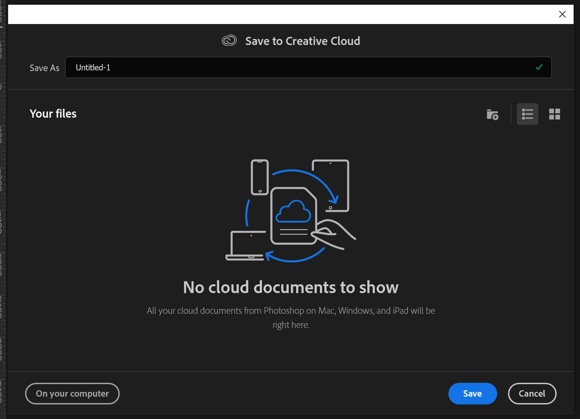Image resolution: width=580 pixels, height=419 pixels.
Task: Click the "Save As" label
Action: pos(44,68)
